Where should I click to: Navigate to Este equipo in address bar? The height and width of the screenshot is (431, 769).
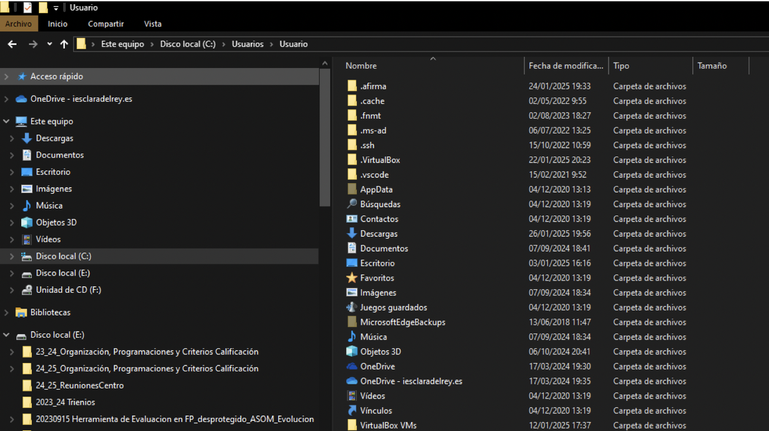point(123,44)
